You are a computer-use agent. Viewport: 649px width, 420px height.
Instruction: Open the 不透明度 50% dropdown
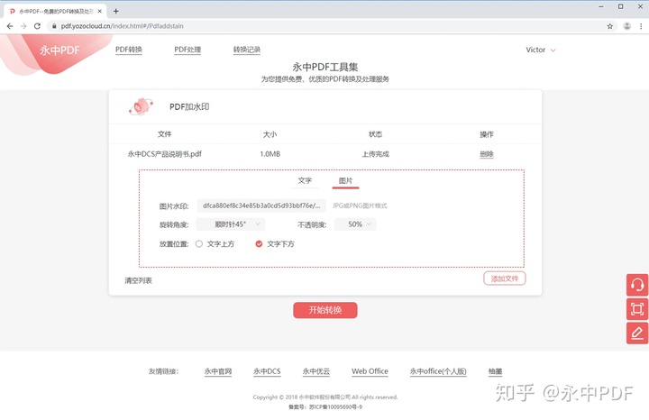(355, 224)
